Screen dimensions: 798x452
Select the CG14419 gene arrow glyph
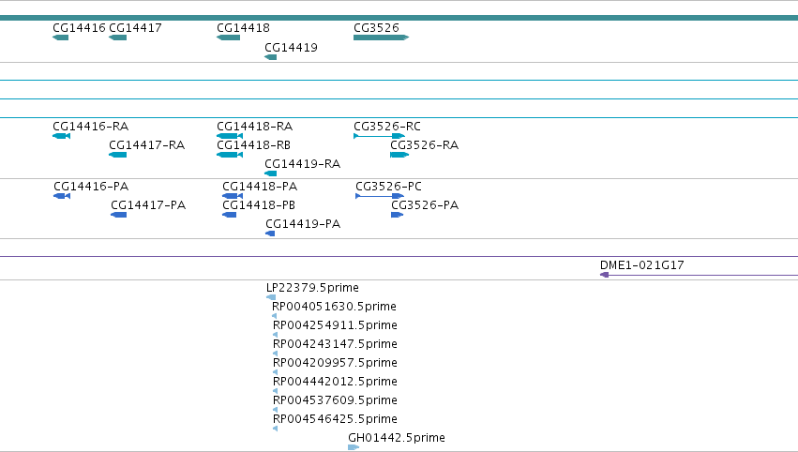pyautogui.click(x=271, y=57)
